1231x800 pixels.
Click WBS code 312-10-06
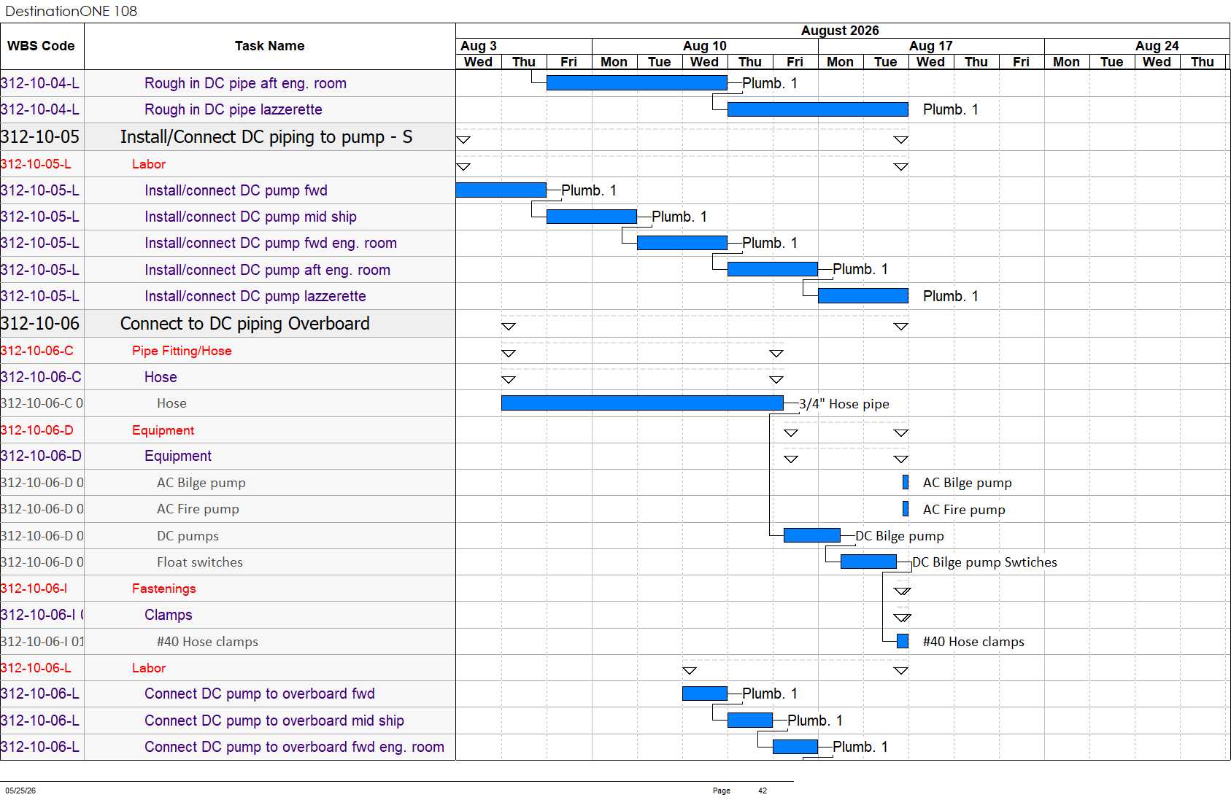40,324
